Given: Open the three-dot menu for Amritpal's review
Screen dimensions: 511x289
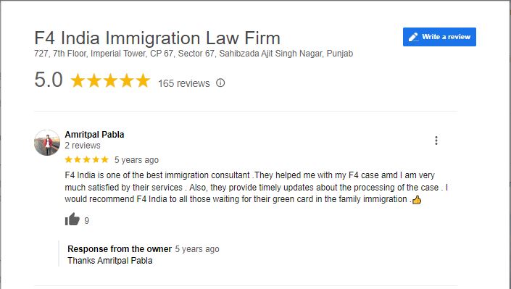Looking at the screenshot, I should click(x=436, y=141).
